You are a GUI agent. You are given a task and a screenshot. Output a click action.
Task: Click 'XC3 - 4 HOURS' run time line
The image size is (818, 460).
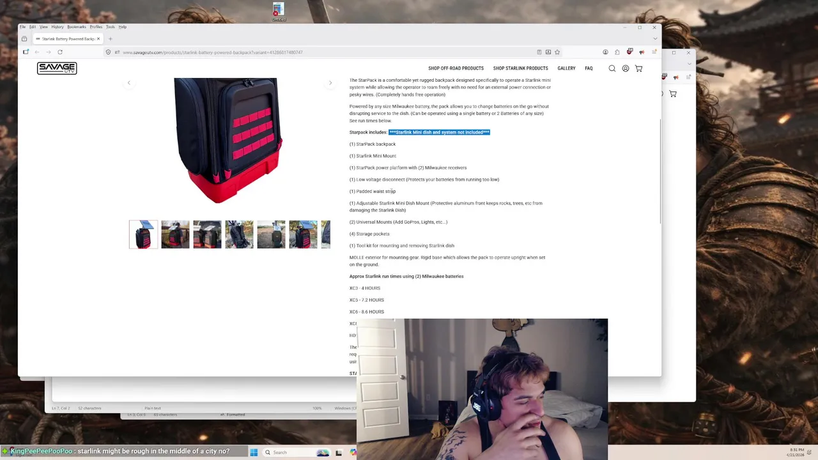365,288
